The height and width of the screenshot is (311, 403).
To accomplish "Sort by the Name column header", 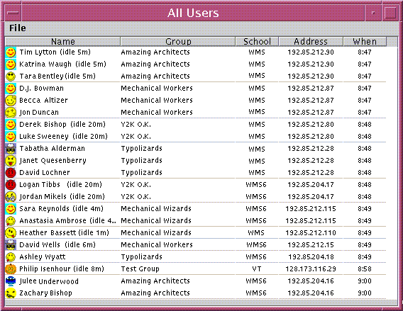I will click(x=62, y=42).
